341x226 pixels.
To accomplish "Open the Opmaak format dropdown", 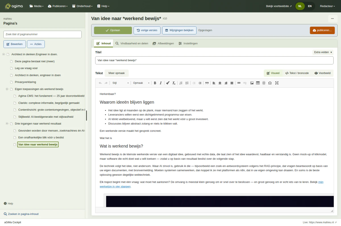I will [x=141, y=83].
